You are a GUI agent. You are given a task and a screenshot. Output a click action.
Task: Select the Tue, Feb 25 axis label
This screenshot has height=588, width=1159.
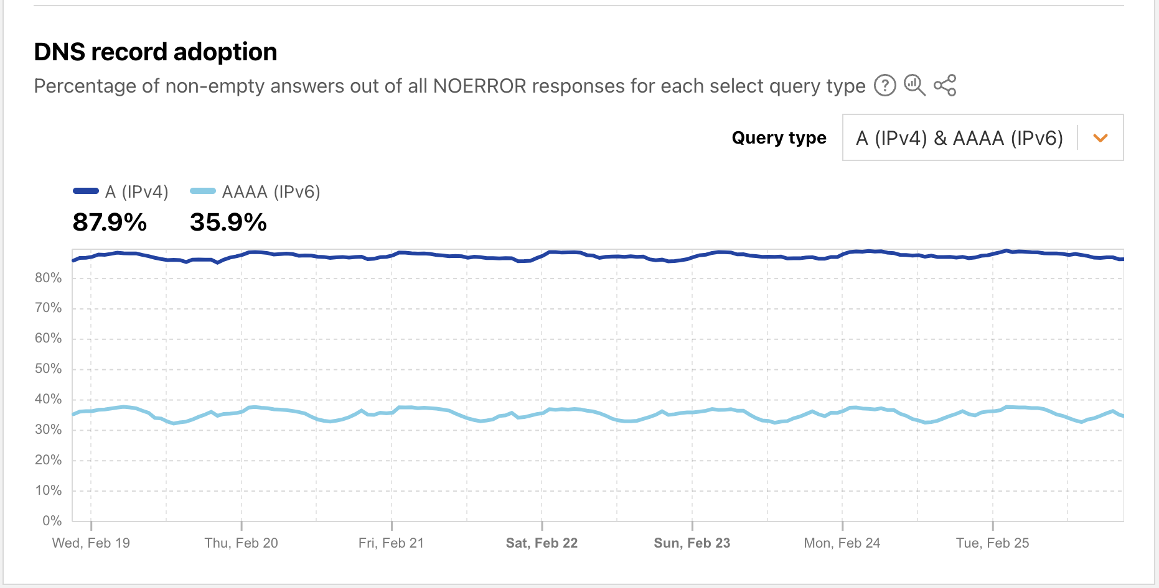pyautogui.click(x=992, y=543)
